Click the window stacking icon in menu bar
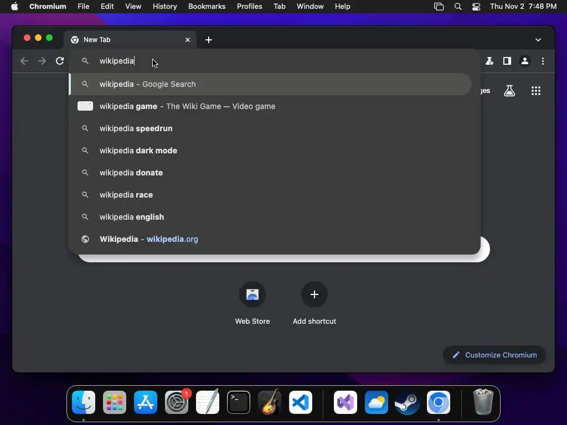 click(439, 7)
